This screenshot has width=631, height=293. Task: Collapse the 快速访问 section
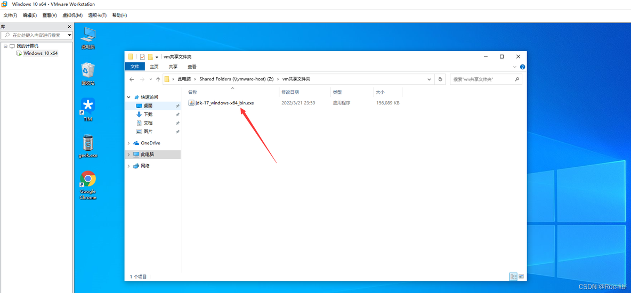tap(129, 97)
